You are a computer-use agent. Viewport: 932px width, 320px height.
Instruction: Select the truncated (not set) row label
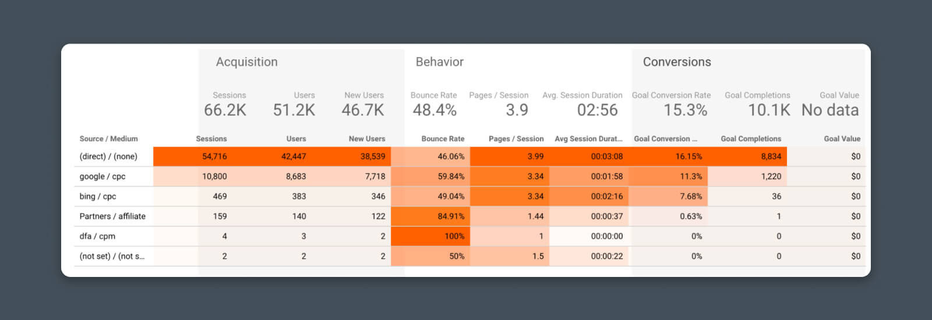[112, 256]
